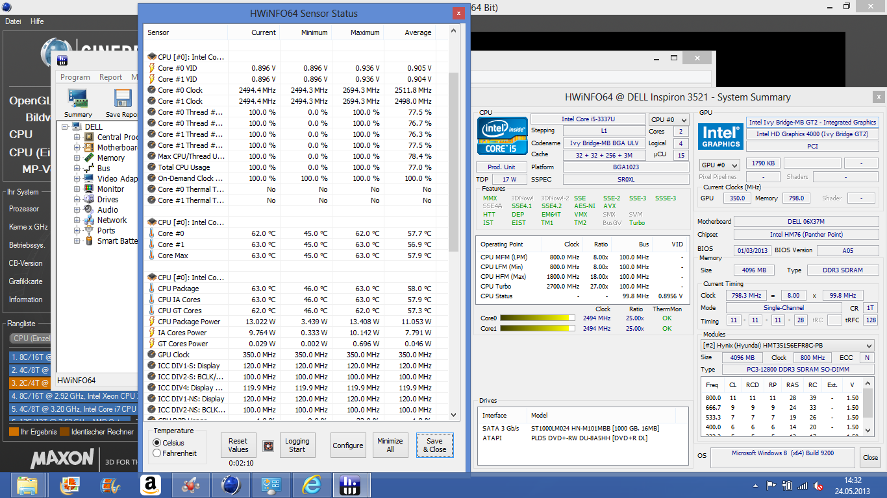Screen dimensions: 887x498
Task: Select the Smart Battery tree item
Action: [118, 241]
